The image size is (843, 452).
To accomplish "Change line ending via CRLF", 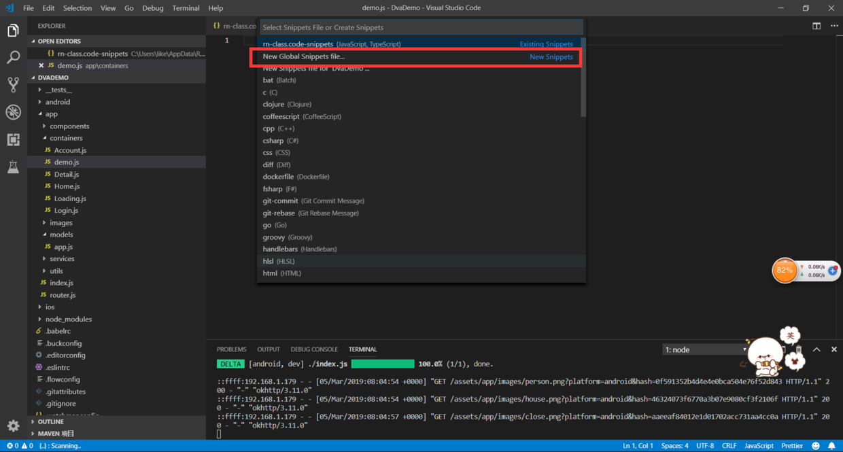I will (x=729, y=446).
